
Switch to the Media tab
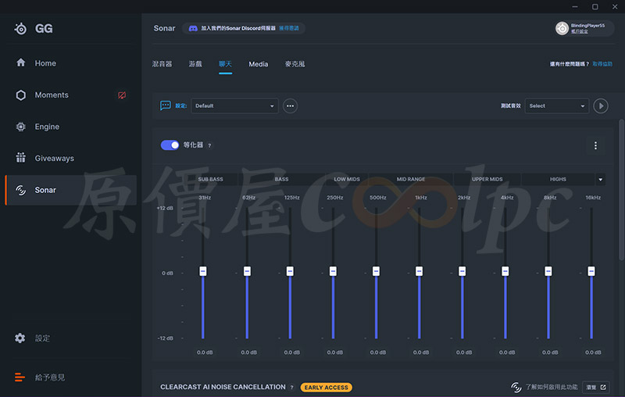pos(258,64)
